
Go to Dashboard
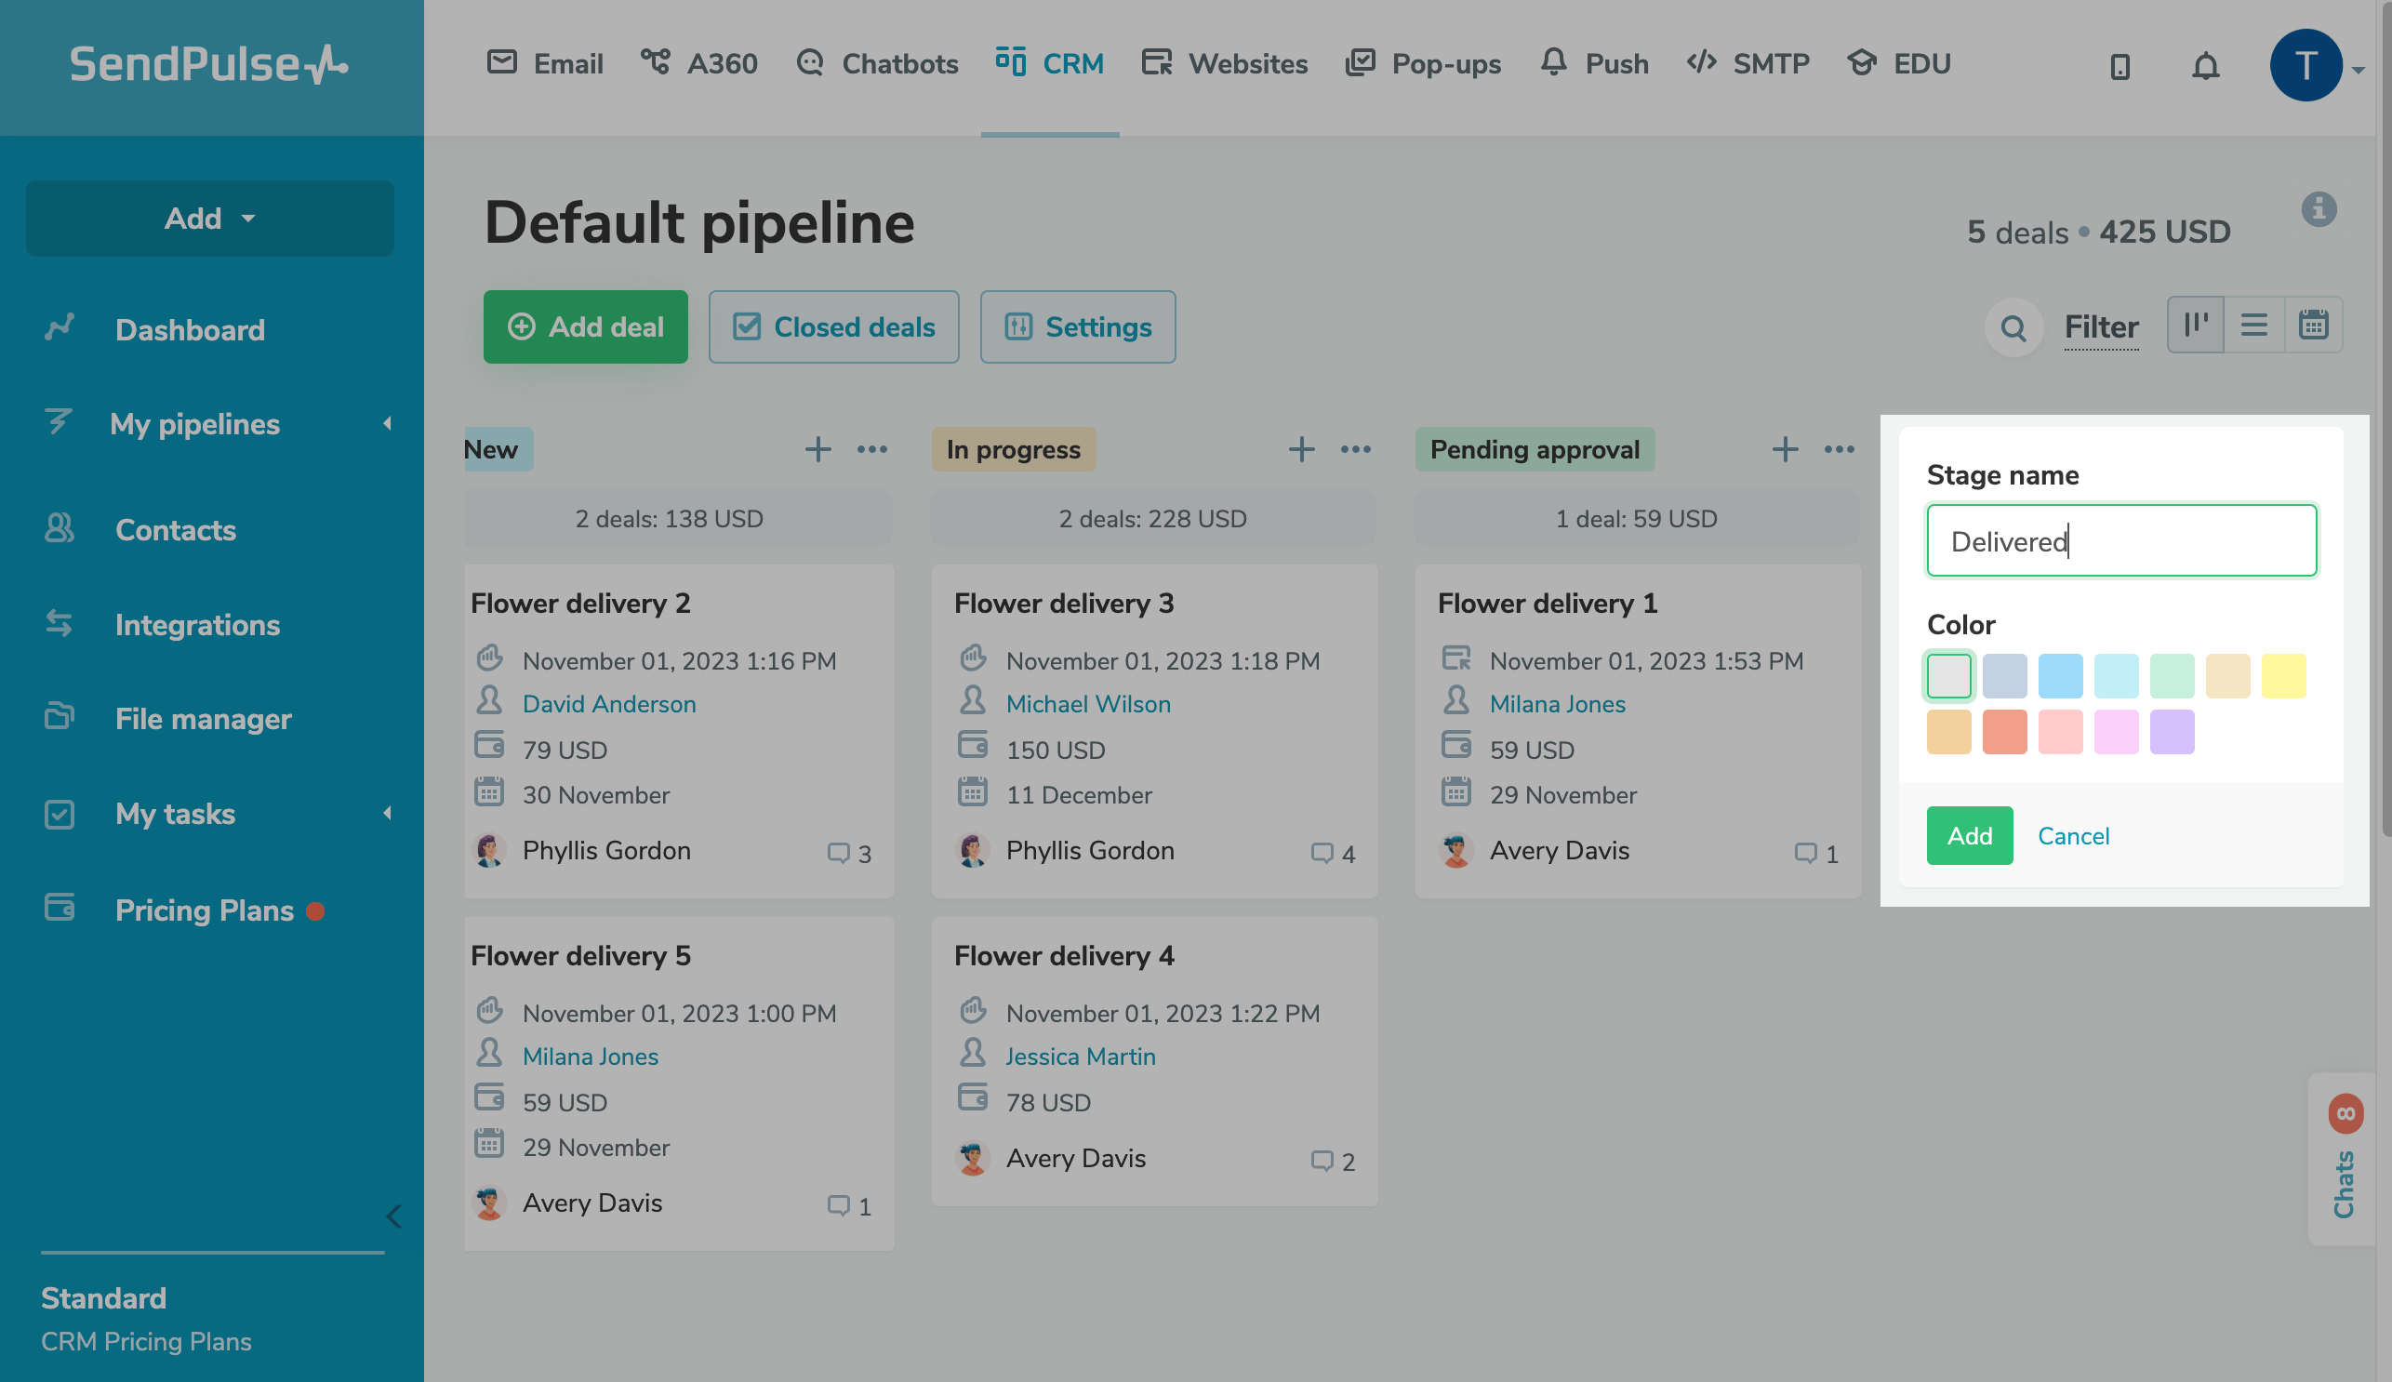click(189, 329)
